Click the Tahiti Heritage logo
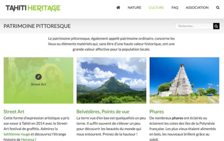224x141 pixels. coord(33,8)
